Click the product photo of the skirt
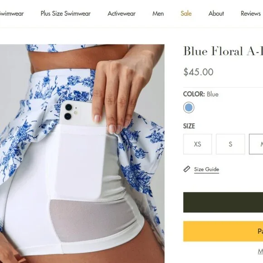The width and height of the screenshot is (263, 263). point(82,153)
